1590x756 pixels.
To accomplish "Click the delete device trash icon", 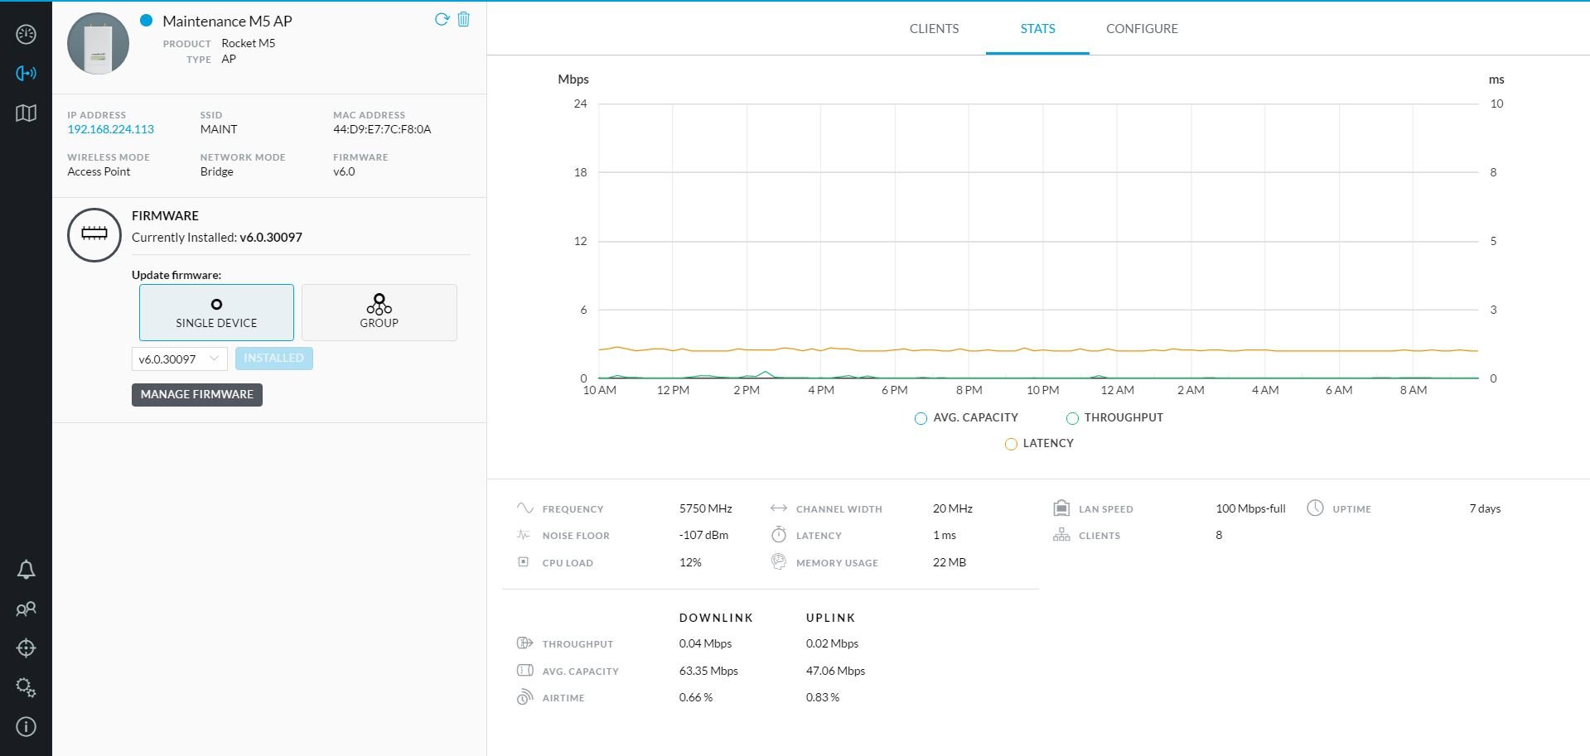I will click(464, 19).
